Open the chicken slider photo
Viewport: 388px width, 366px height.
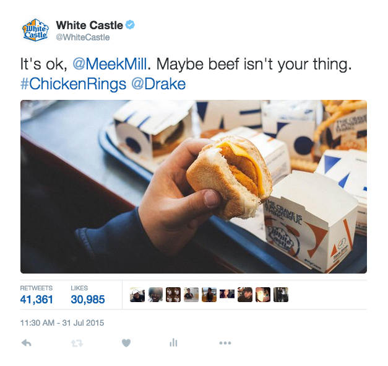[x=194, y=187]
